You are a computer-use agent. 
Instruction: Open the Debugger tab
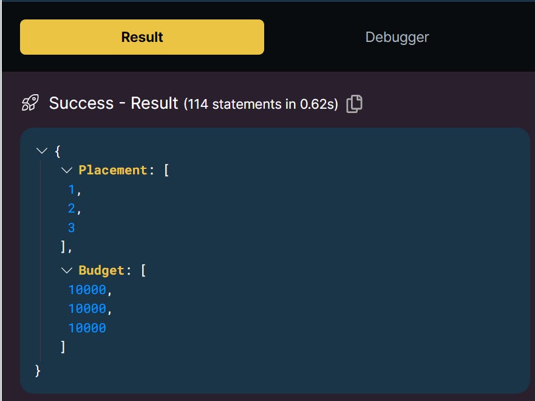pyautogui.click(x=397, y=37)
